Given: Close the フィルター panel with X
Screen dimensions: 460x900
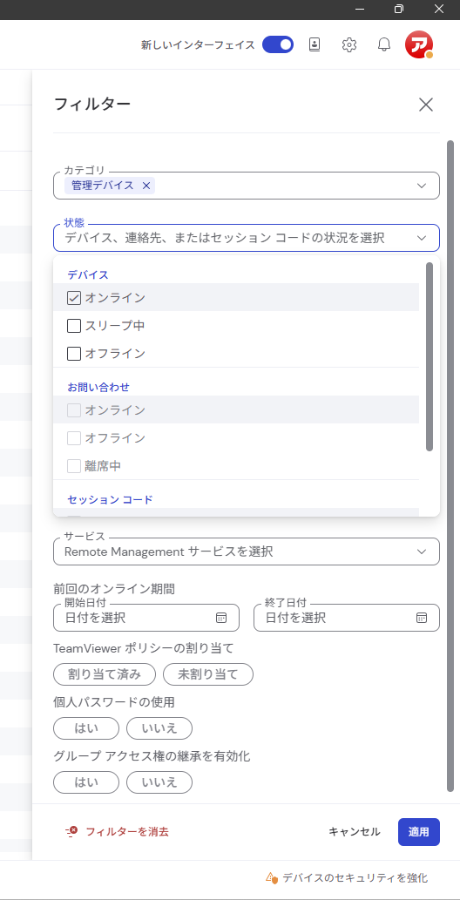Looking at the screenshot, I should point(425,105).
